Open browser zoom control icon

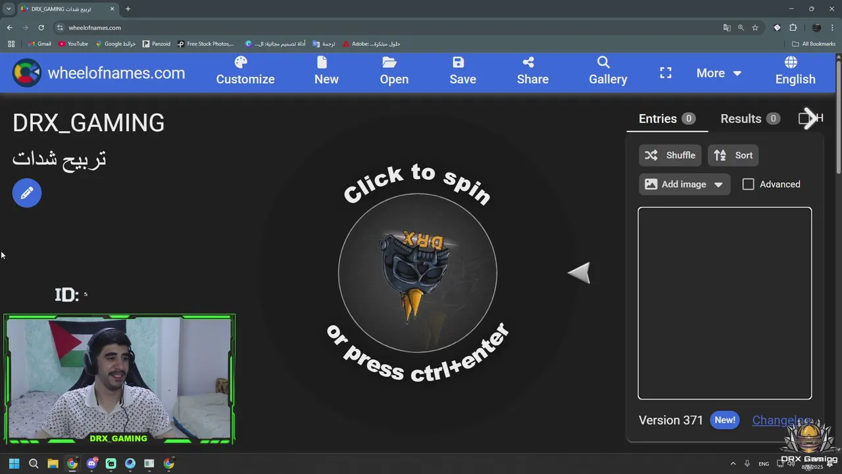741,28
